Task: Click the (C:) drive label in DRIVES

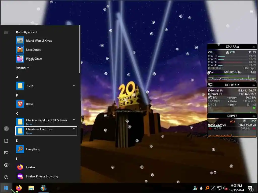Action: [232, 121]
